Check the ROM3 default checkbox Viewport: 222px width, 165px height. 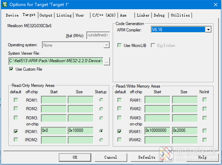[x=16, y=118]
